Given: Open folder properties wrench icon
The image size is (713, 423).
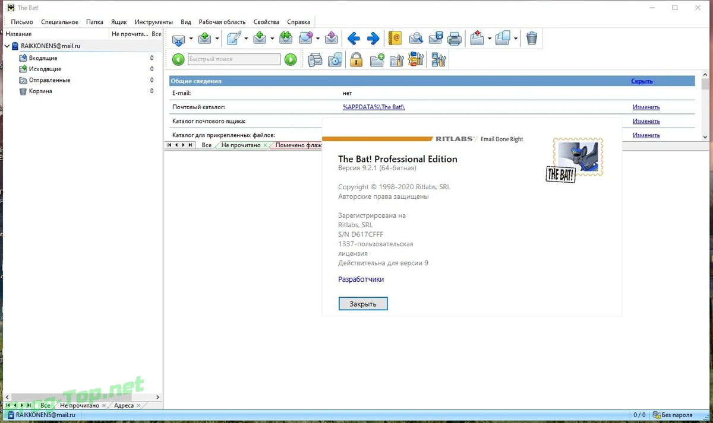Looking at the screenshot, I should pos(396,59).
